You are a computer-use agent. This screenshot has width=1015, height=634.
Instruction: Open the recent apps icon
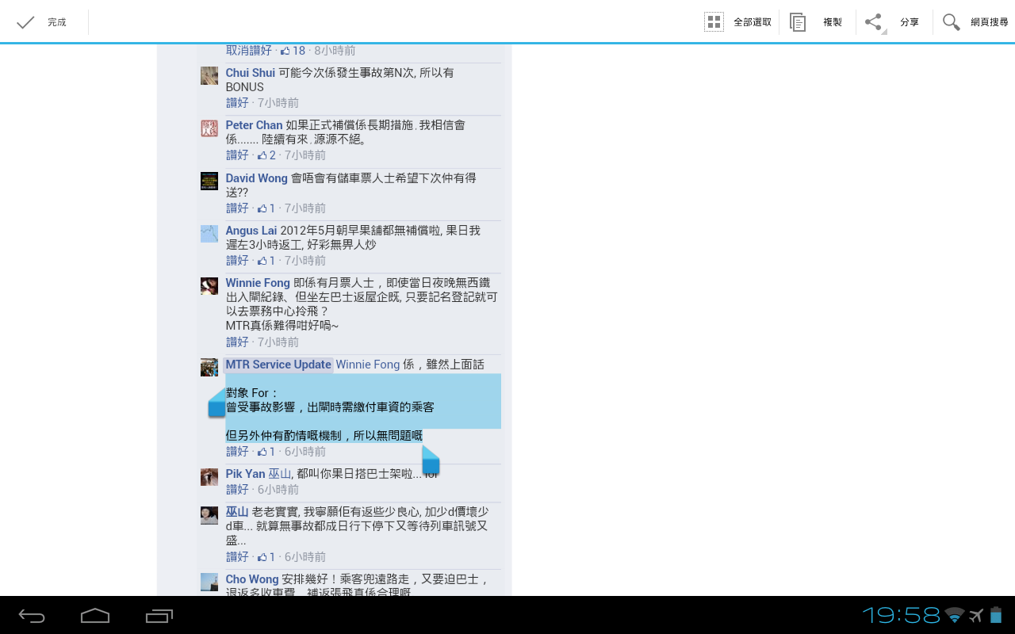(x=159, y=616)
